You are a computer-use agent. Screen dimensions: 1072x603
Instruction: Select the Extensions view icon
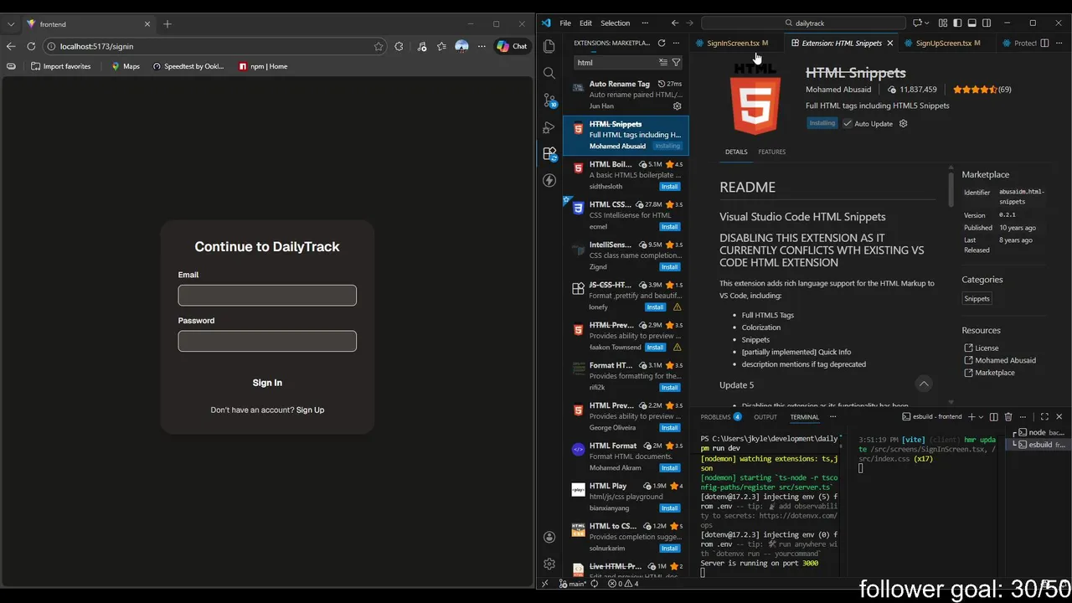pos(549,154)
